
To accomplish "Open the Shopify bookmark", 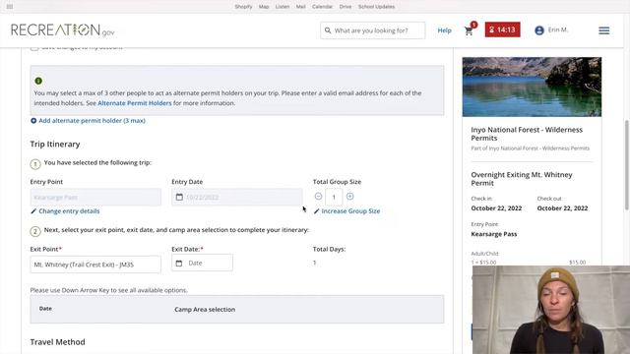I will pyautogui.click(x=243, y=7).
